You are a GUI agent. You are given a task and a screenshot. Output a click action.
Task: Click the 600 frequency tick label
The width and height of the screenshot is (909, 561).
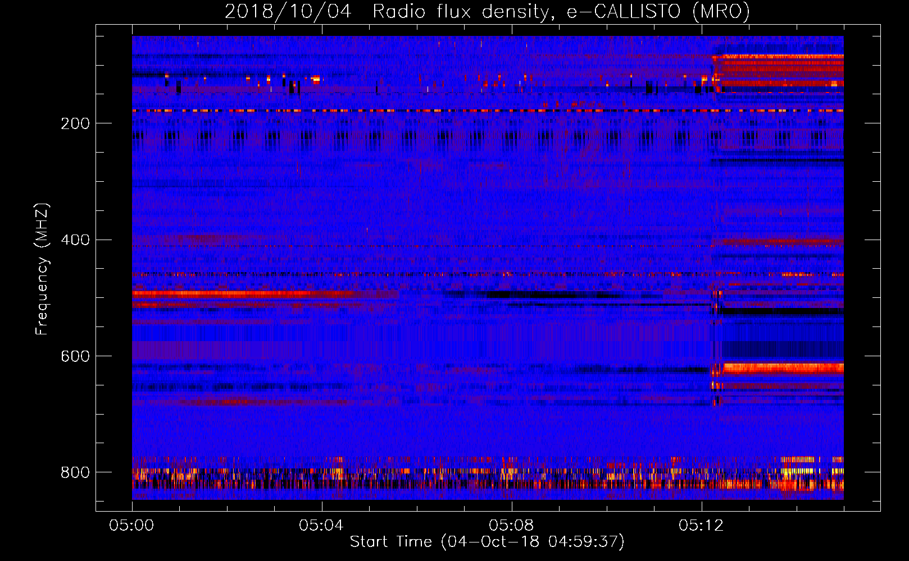(x=75, y=357)
